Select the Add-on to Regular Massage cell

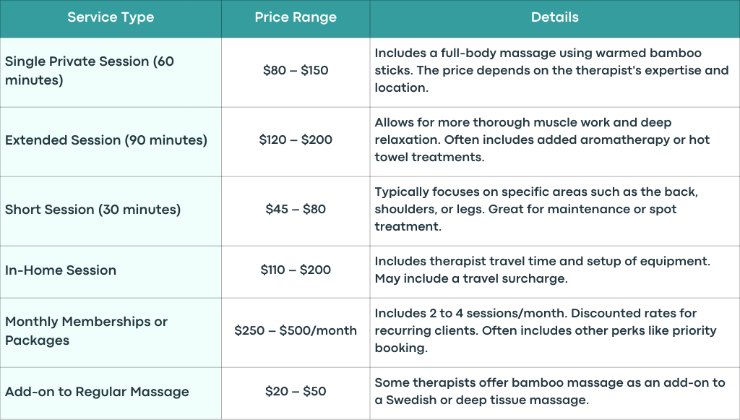[x=111, y=393]
